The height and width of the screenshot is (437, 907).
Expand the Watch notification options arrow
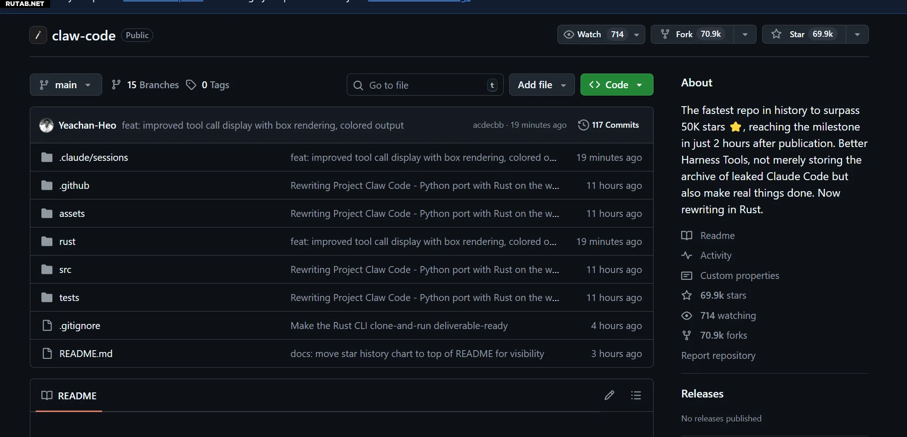[x=637, y=34]
